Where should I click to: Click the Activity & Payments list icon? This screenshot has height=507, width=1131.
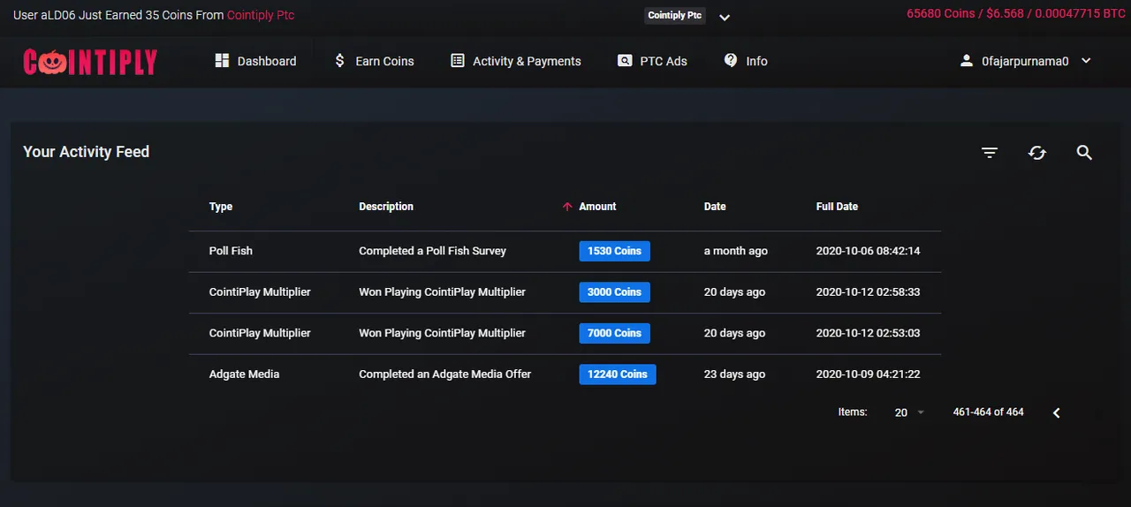click(x=458, y=60)
